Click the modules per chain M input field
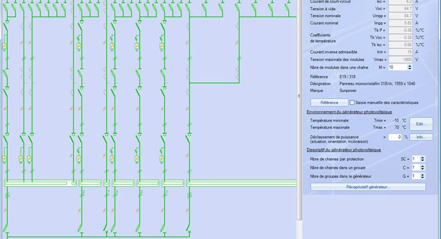Screen dimensions: 441x239 pos(398,68)
